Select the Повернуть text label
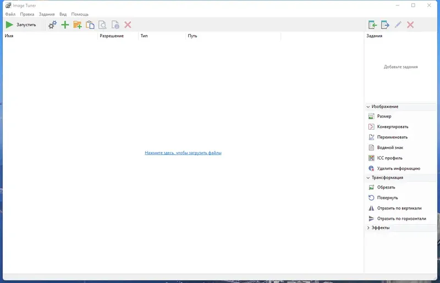440x283 pixels. 388,198
